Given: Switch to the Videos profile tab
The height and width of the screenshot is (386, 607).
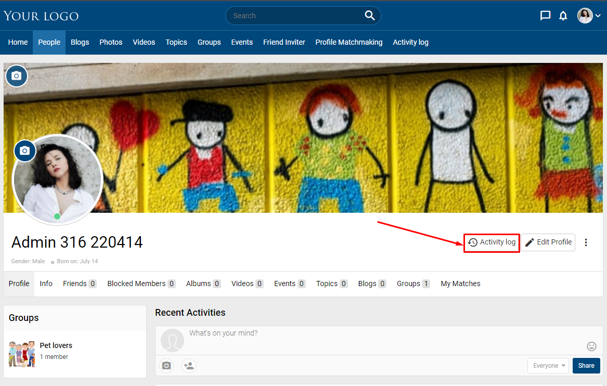Looking at the screenshot, I should [x=248, y=284].
